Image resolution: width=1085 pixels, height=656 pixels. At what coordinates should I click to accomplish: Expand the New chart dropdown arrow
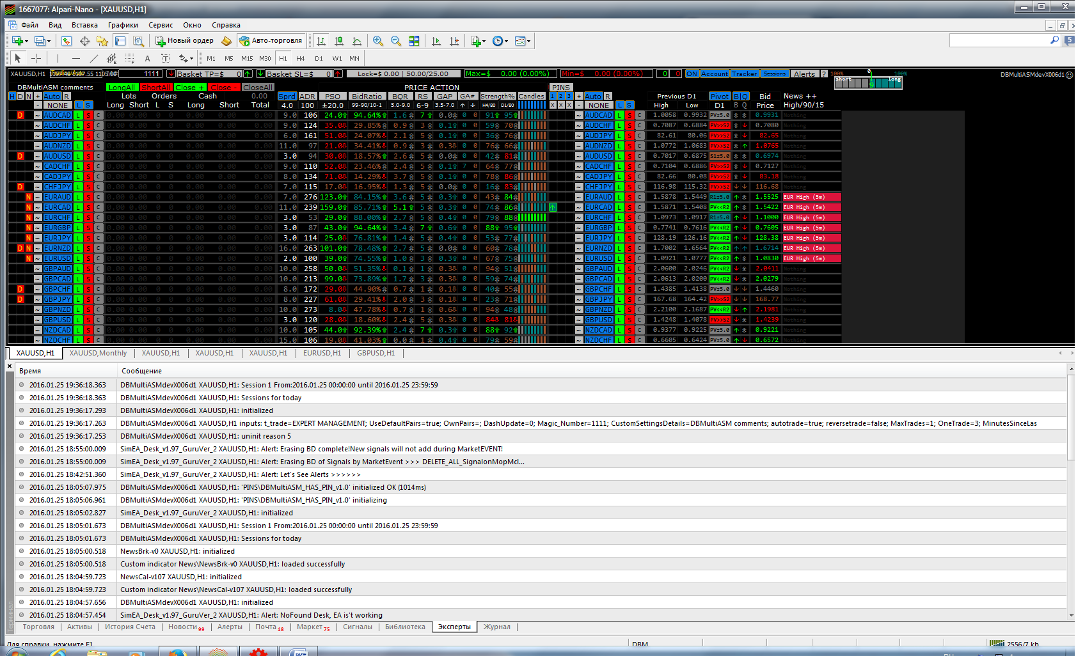pyautogui.click(x=26, y=41)
